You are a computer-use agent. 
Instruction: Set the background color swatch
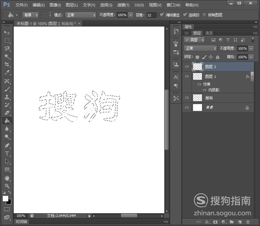pyautogui.click(x=9, y=203)
